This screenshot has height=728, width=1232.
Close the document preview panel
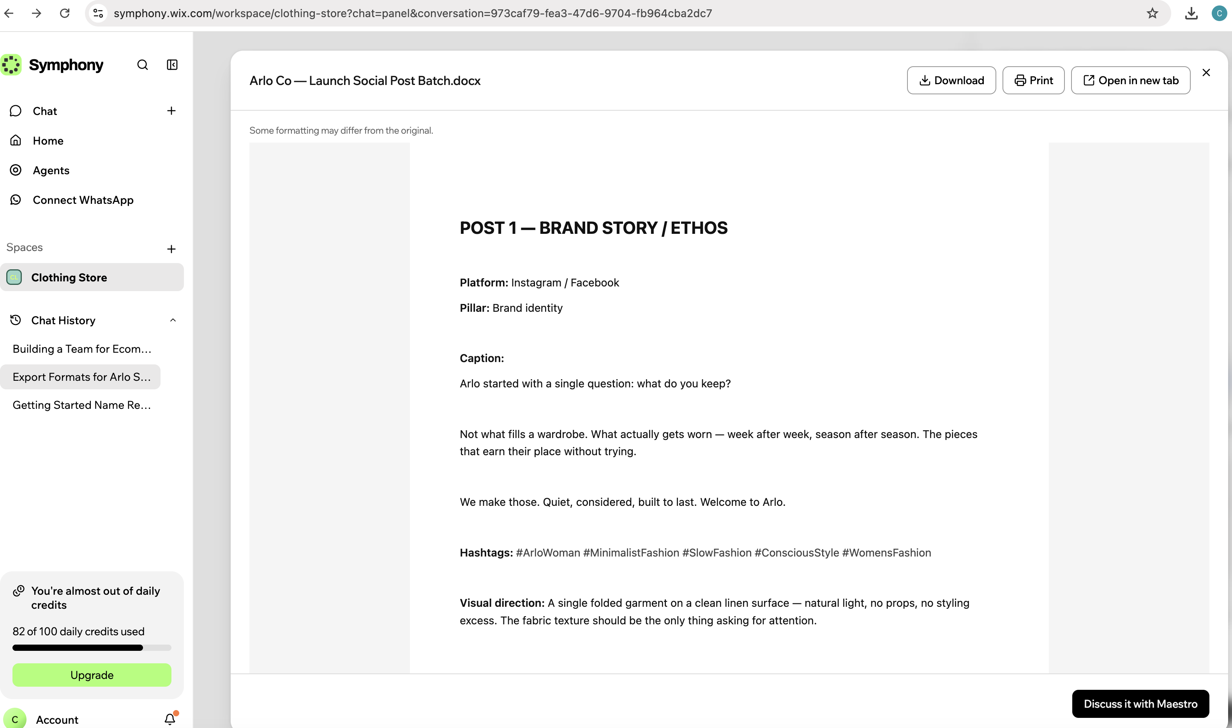[x=1206, y=72]
